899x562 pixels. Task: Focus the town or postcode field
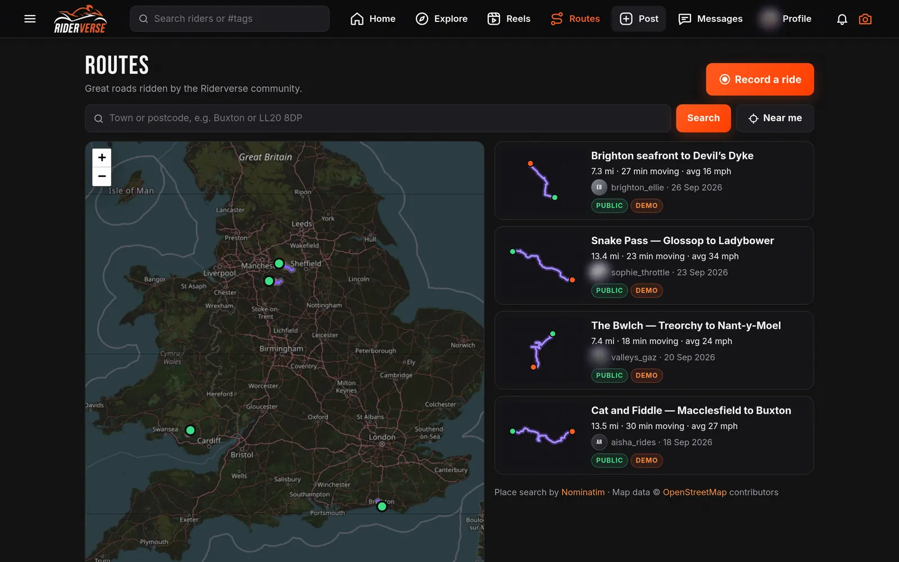tap(378, 118)
